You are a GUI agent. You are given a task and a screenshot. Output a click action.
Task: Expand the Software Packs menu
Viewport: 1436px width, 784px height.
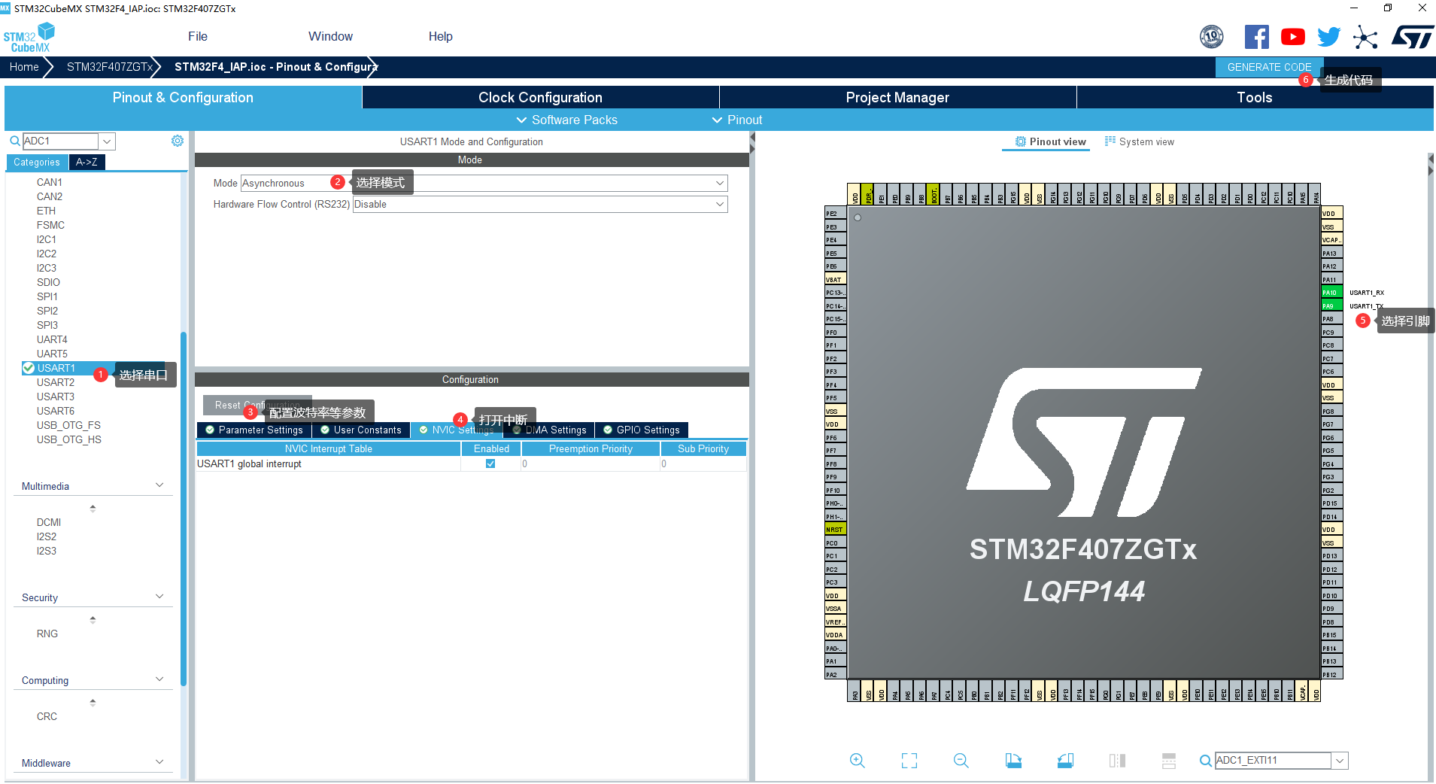pos(566,120)
